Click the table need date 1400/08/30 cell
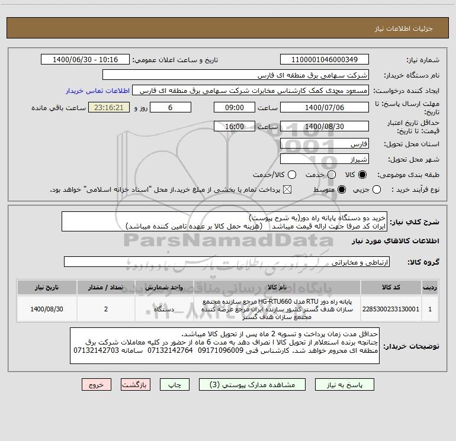456x441 pixels. (x=47, y=309)
